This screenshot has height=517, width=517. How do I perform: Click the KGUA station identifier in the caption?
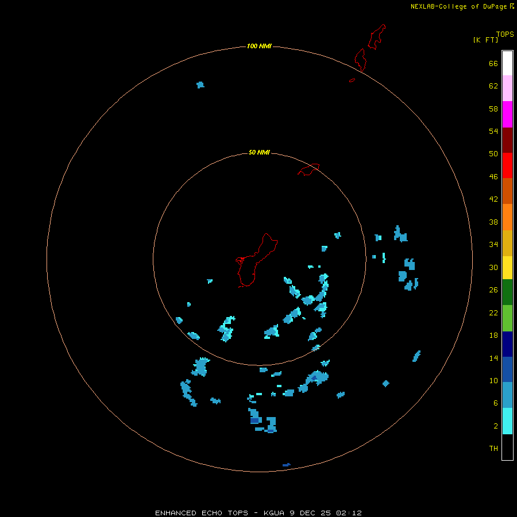pos(273,513)
